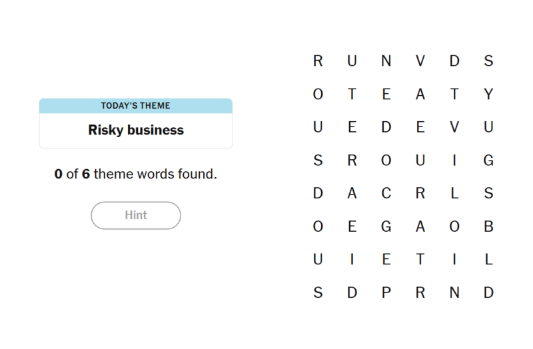Select the letter A between E and T
The width and height of the screenshot is (533, 349).
[x=420, y=95]
